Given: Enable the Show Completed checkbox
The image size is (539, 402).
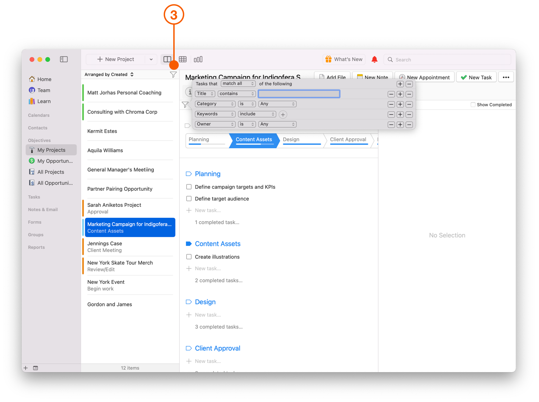Looking at the screenshot, I should (473, 105).
